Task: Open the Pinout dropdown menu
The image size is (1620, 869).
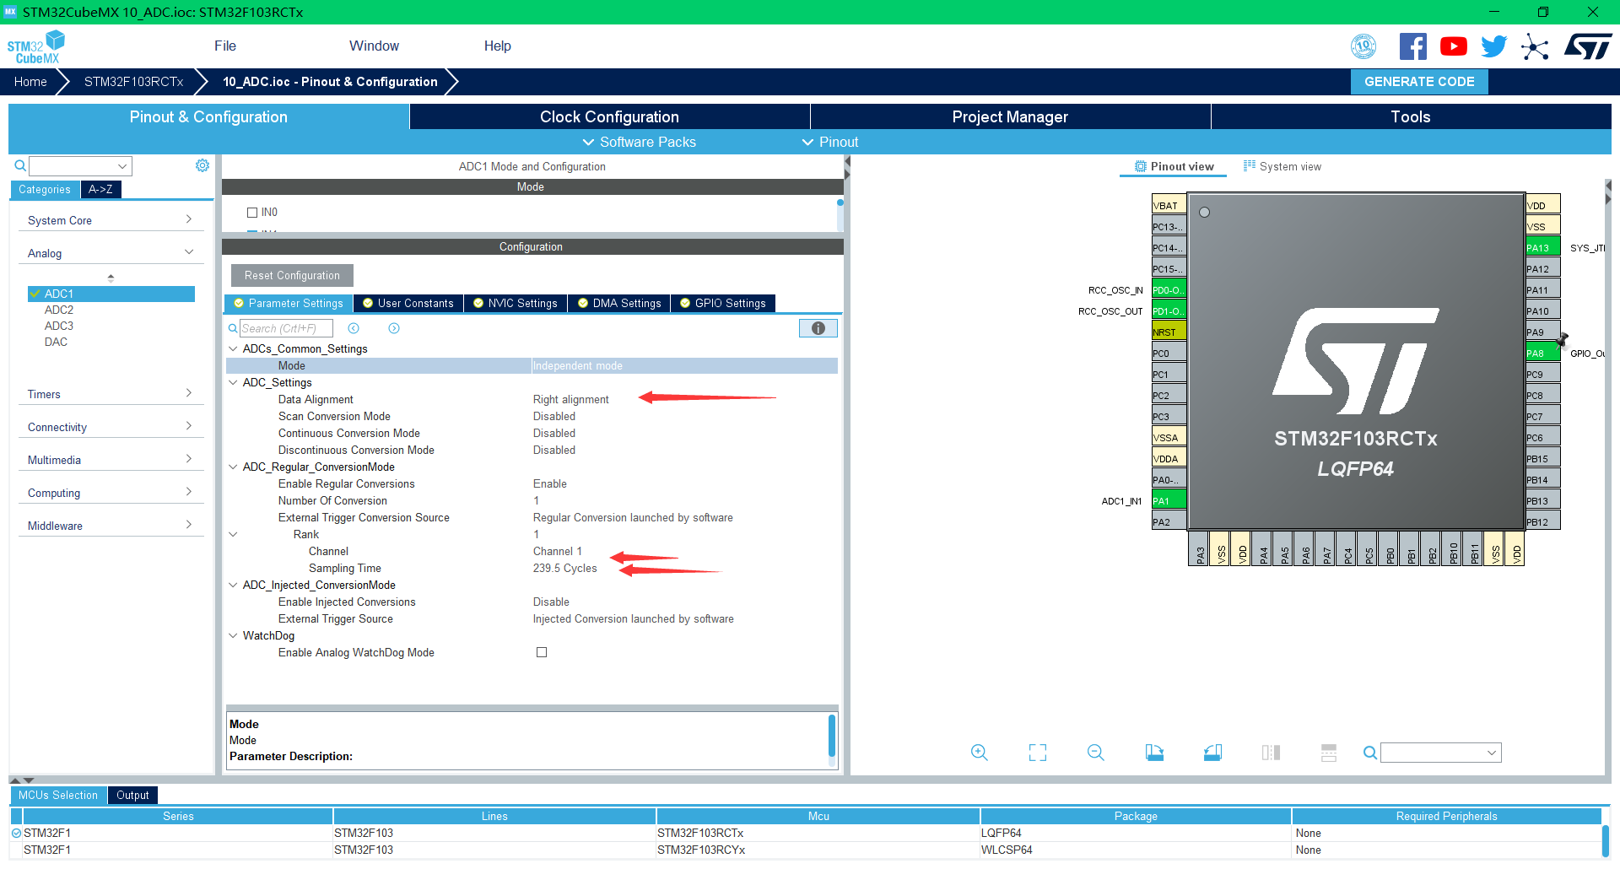Action: pyautogui.click(x=830, y=142)
